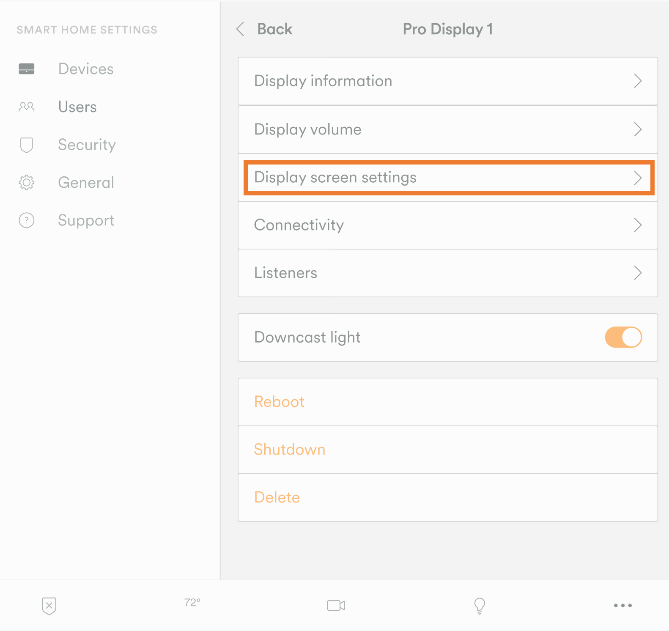Click the Users people icon

[27, 107]
